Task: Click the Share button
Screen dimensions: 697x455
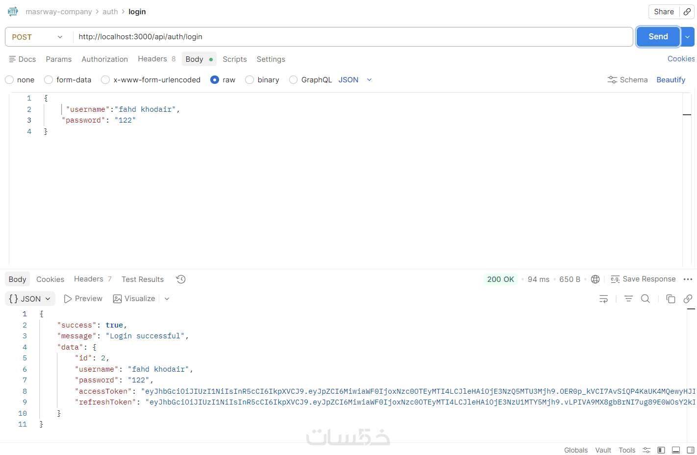Action: tap(664, 12)
